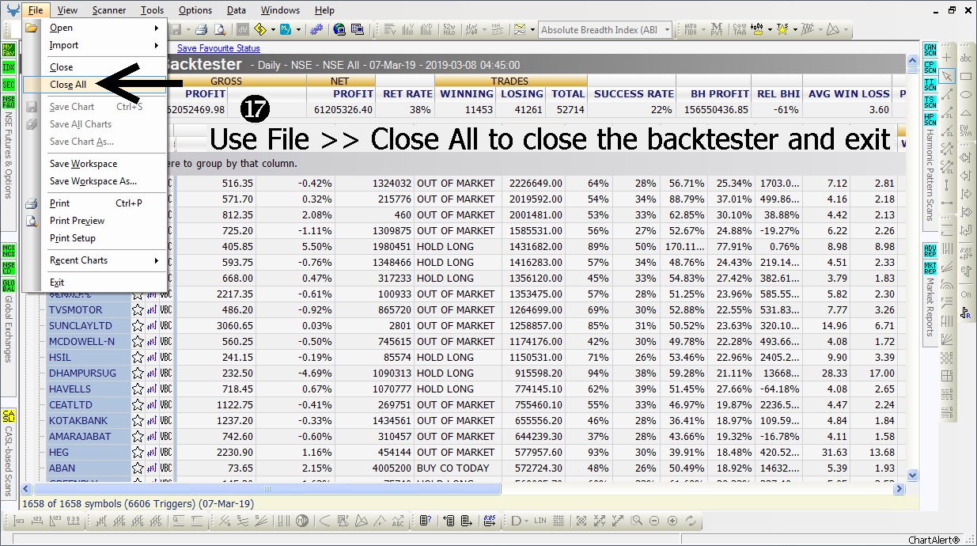Open the MKT REP report icon
The height and width of the screenshot is (546, 977).
point(930,268)
